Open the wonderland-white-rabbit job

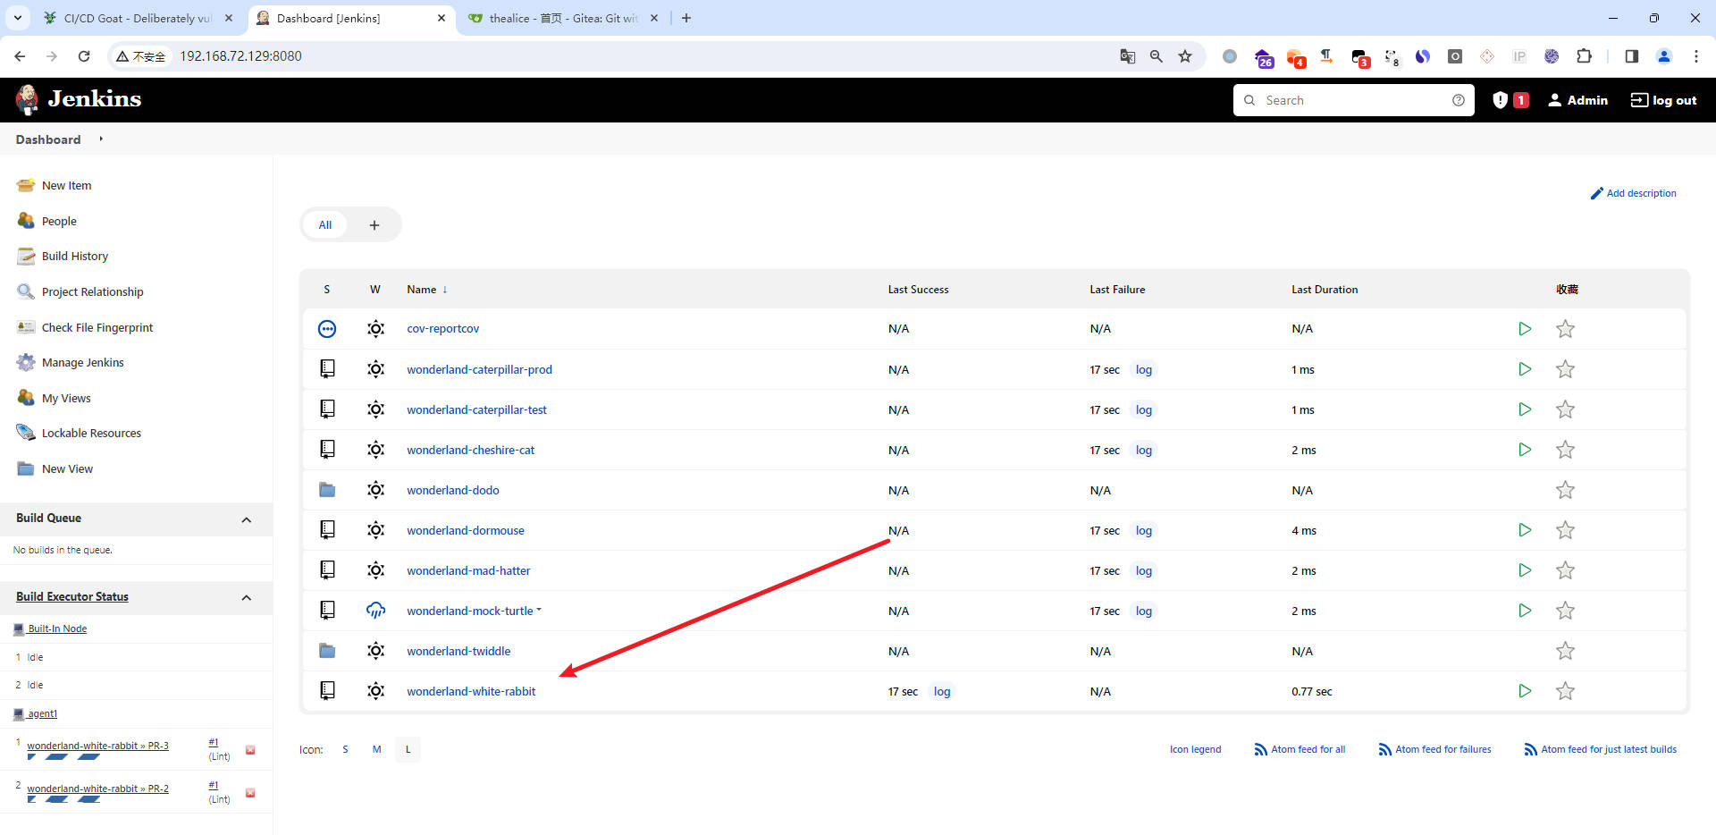tap(471, 691)
